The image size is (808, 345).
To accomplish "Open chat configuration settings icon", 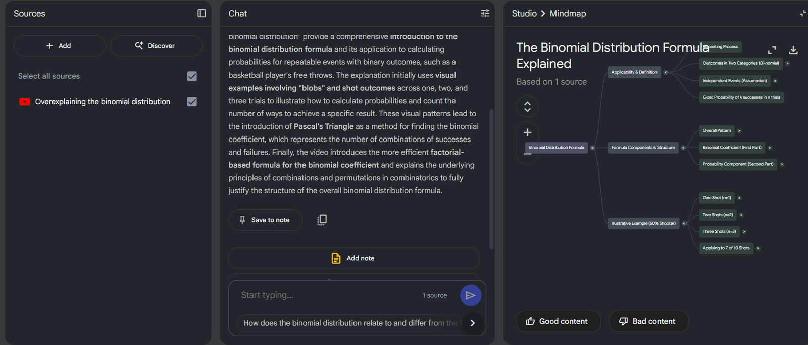I will [x=485, y=13].
